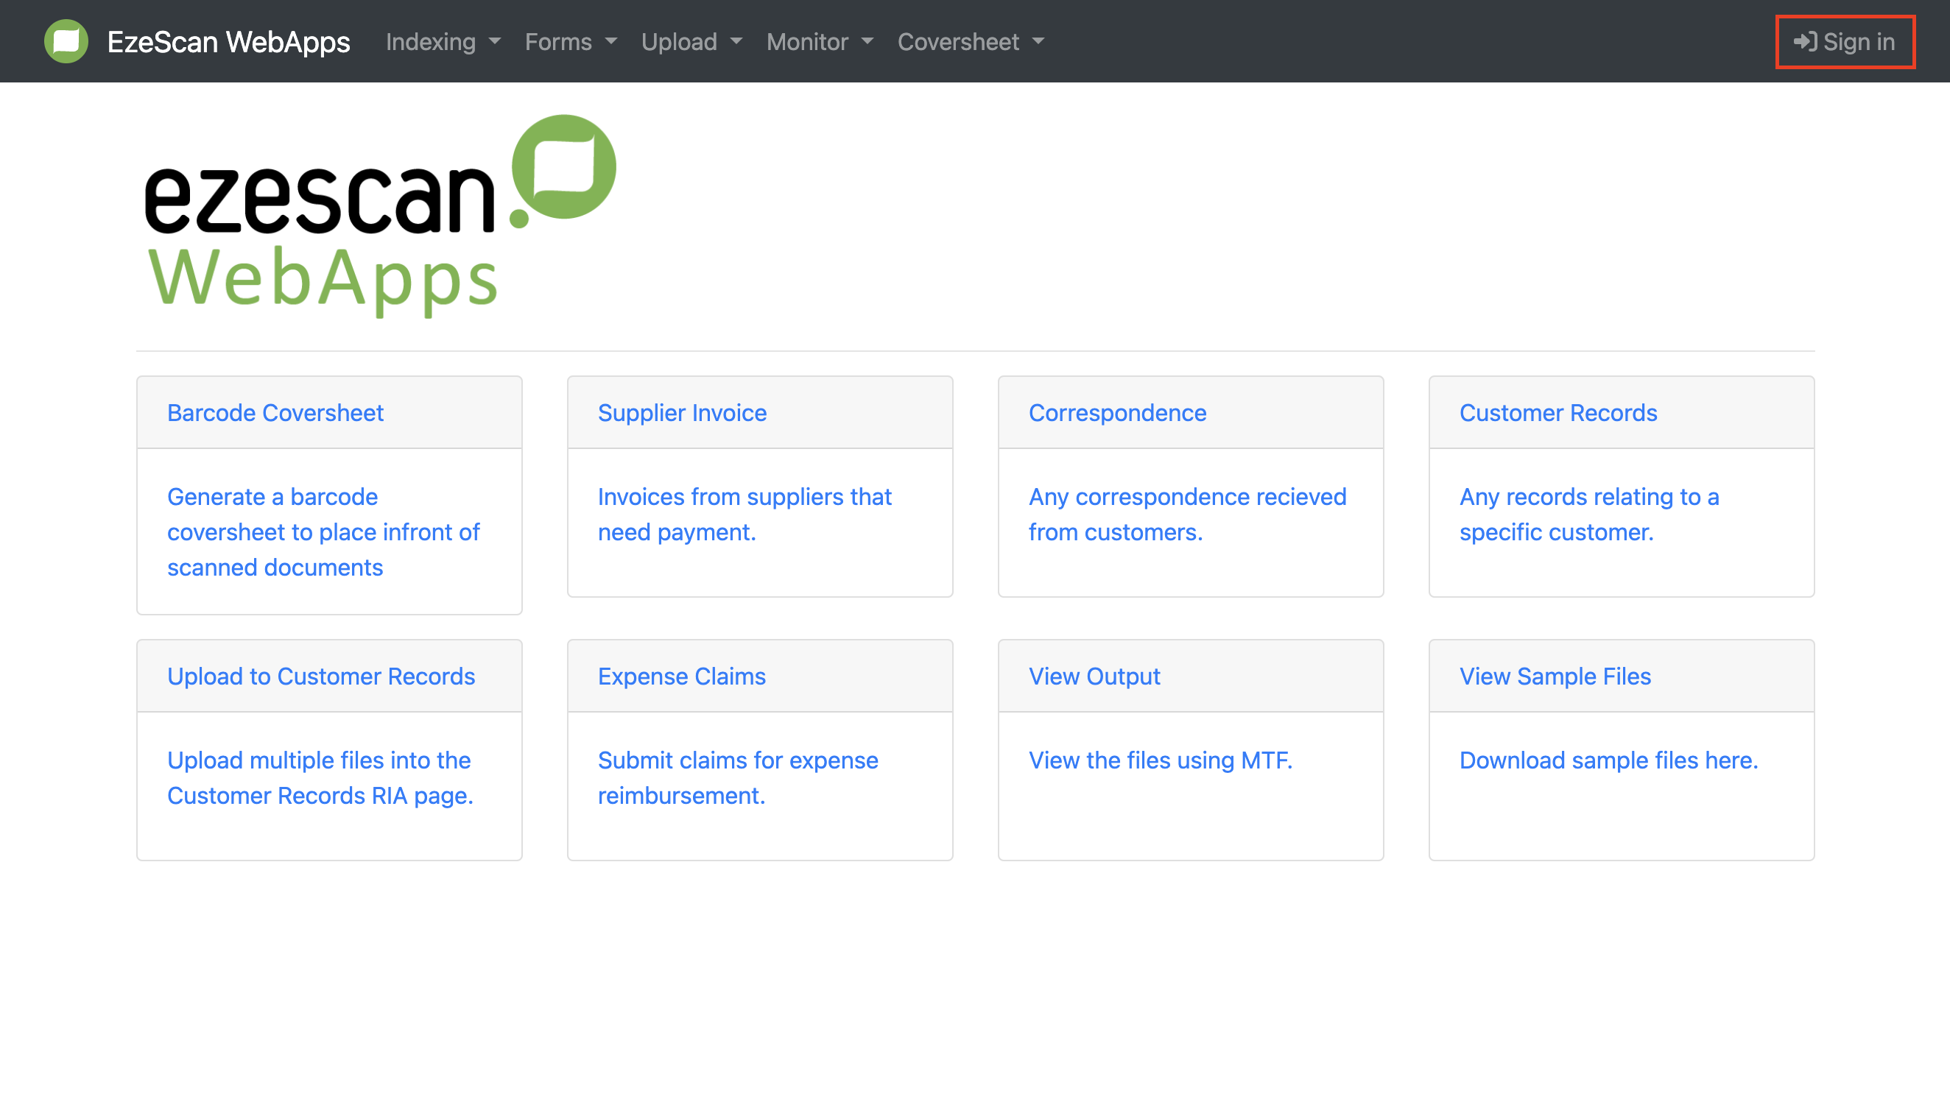
Task: Click "Submit claims for expense reimbursement." description
Action: click(737, 778)
